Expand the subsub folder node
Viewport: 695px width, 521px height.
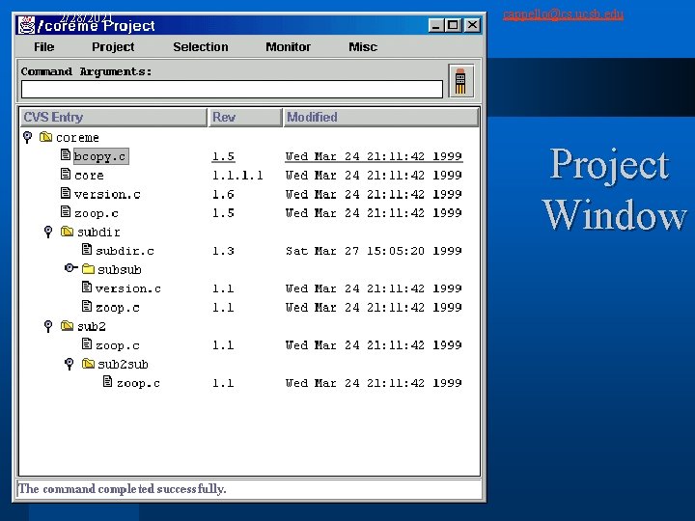[x=70, y=268]
